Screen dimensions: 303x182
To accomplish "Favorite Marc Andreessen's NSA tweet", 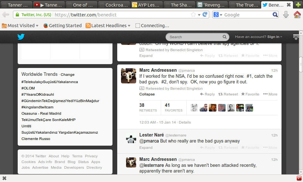I will (250, 94).
